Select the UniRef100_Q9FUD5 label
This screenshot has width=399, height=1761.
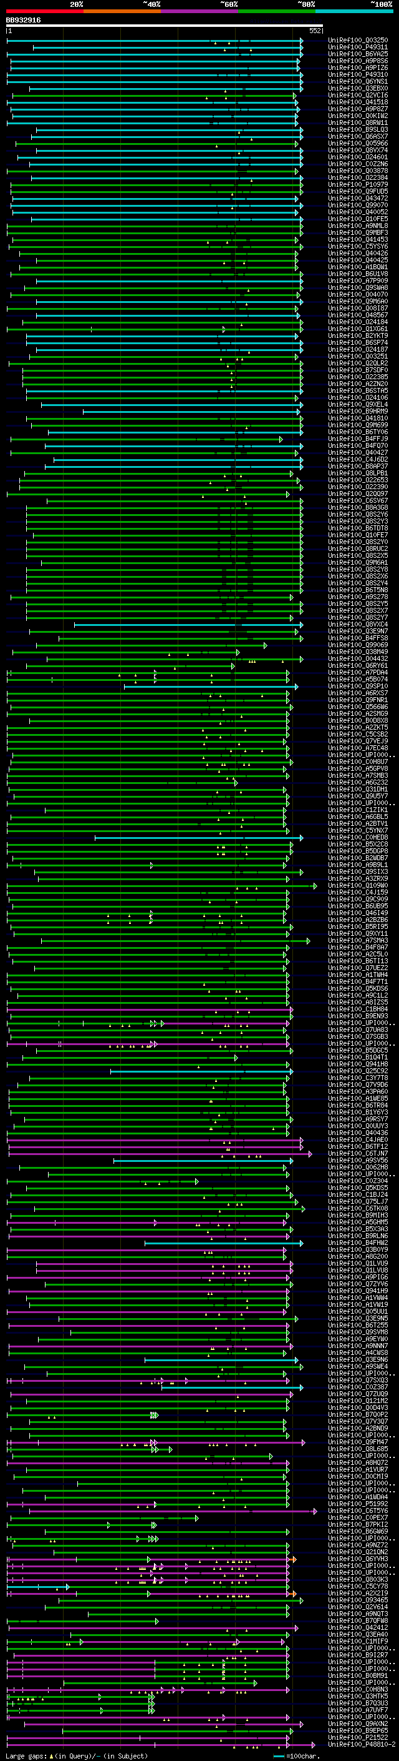click(x=358, y=191)
